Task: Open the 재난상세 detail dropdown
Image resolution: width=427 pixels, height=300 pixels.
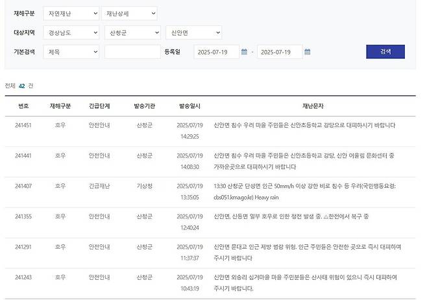Action: click(x=129, y=14)
